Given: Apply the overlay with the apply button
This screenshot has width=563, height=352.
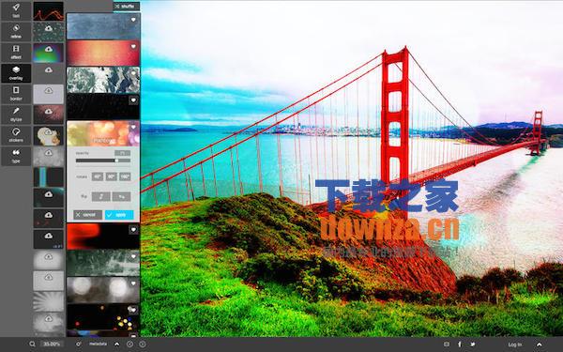Looking at the screenshot, I should pos(119,215).
